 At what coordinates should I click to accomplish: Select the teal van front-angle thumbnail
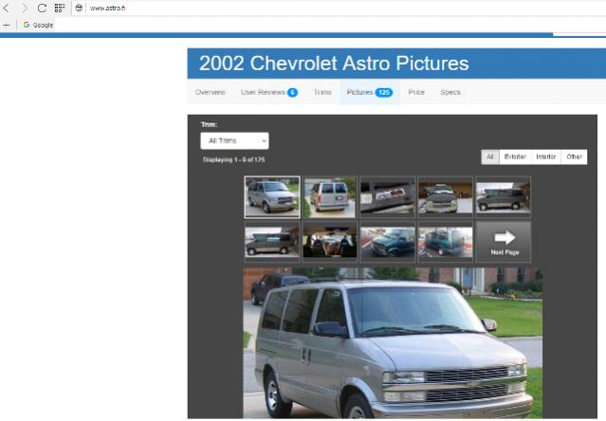pyautogui.click(x=387, y=242)
